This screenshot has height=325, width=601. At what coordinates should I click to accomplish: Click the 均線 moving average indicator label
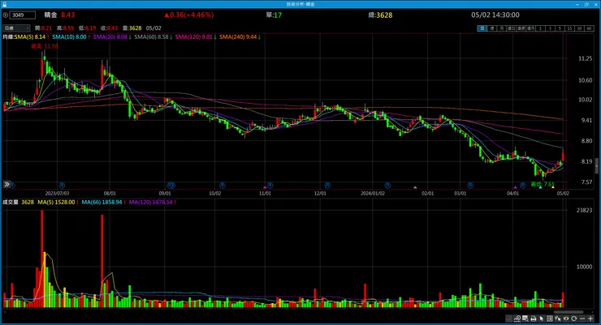(7, 37)
